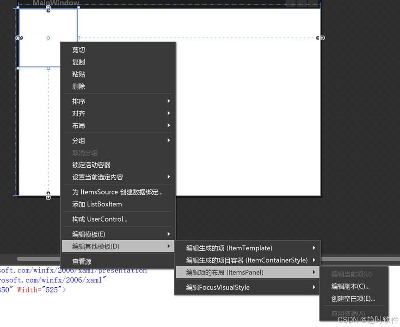The image size is (400, 327).
Task: Select 创建空白项(E)... option
Action: (353, 298)
